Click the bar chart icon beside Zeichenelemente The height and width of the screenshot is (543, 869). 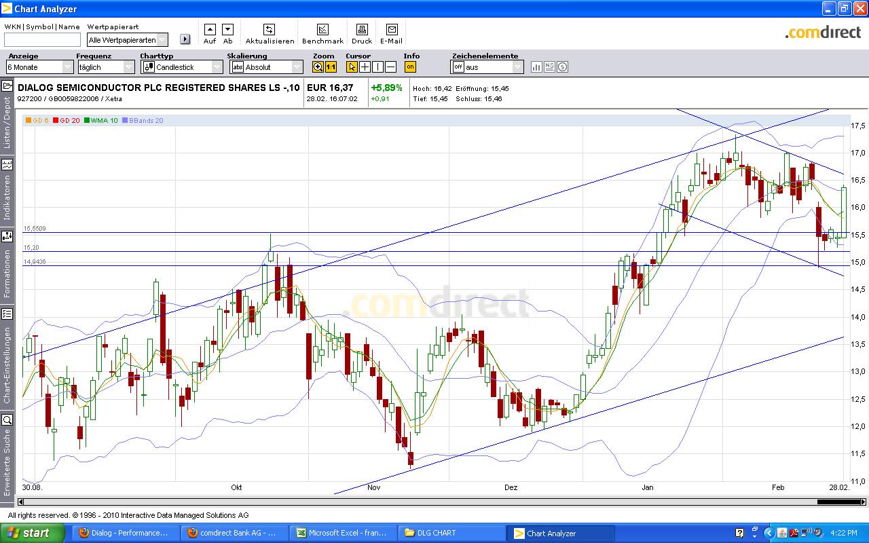[x=536, y=67]
